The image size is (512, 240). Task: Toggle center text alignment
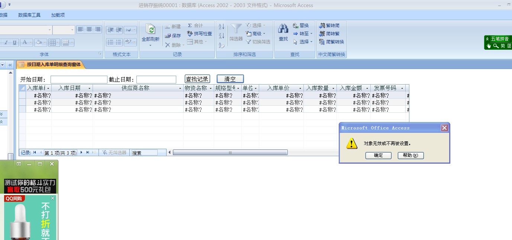click(x=89, y=29)
